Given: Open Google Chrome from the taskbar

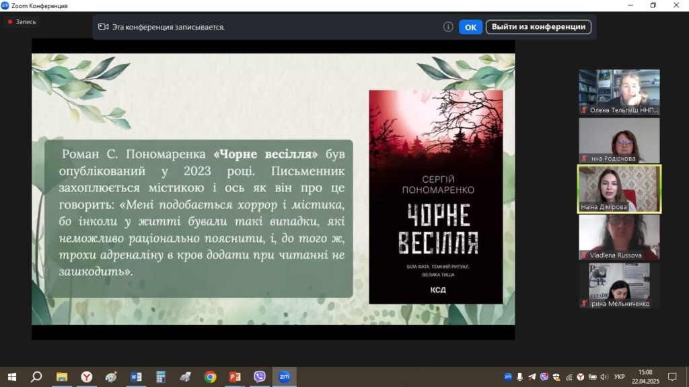Looking at the screenshot, I should [x=210, y=377].
